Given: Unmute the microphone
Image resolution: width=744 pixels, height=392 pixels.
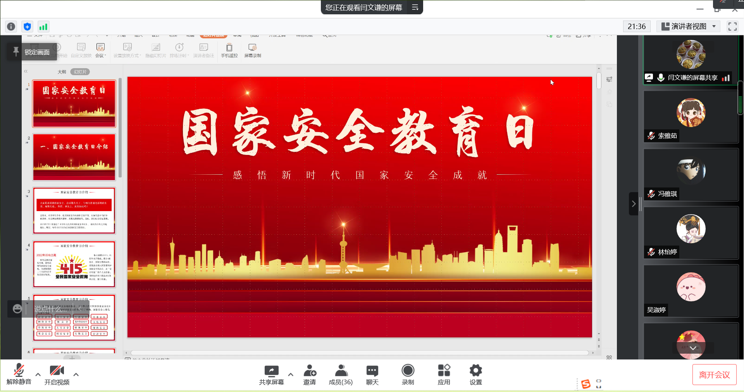Looking at the screenshot, I should (x=19, y=375).
